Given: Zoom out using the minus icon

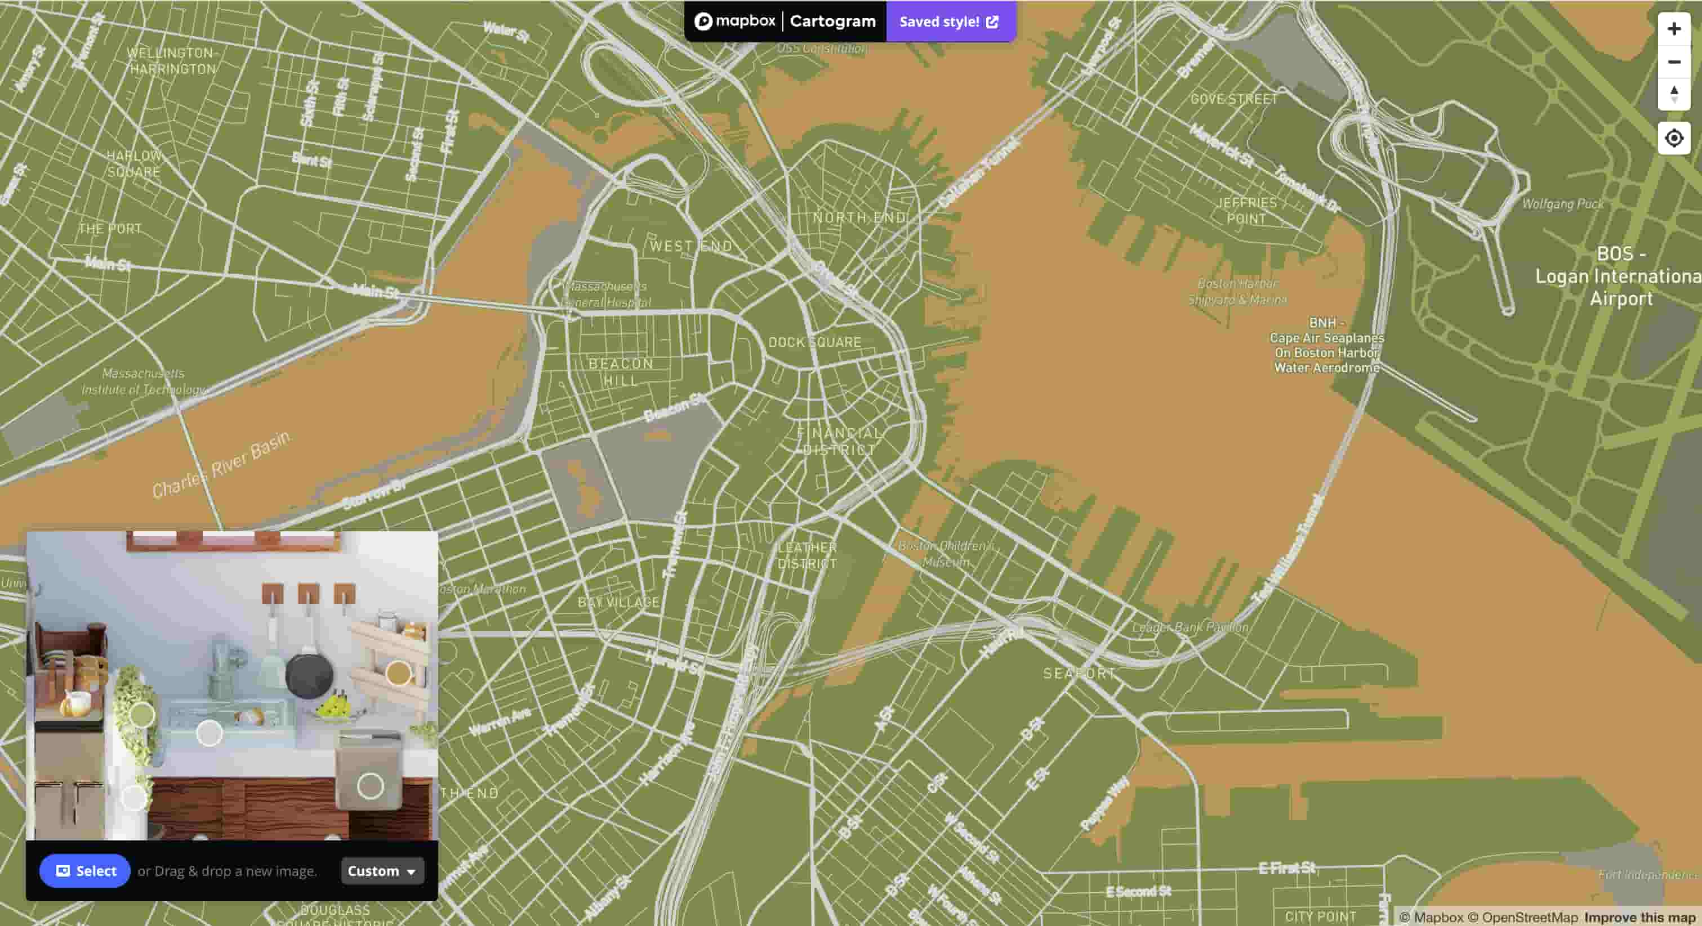Looking at the screenshot, I should tap(1674, 63).
